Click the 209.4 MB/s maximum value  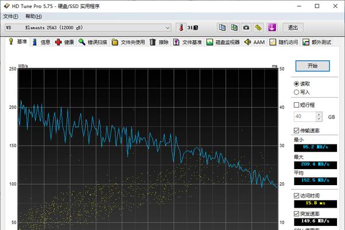315,165
